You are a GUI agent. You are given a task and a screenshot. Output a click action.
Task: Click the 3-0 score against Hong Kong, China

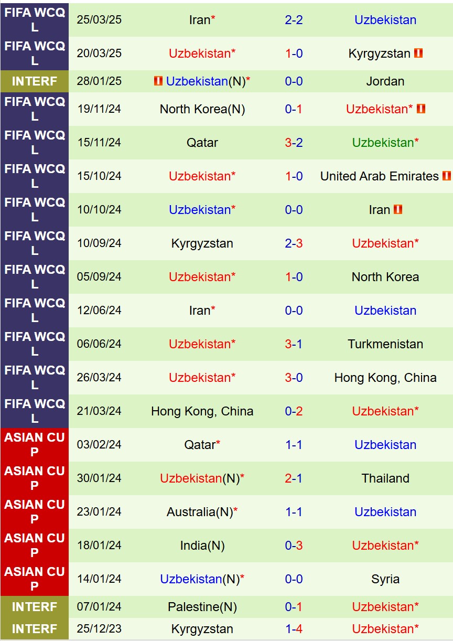click(x=294, y=378)
